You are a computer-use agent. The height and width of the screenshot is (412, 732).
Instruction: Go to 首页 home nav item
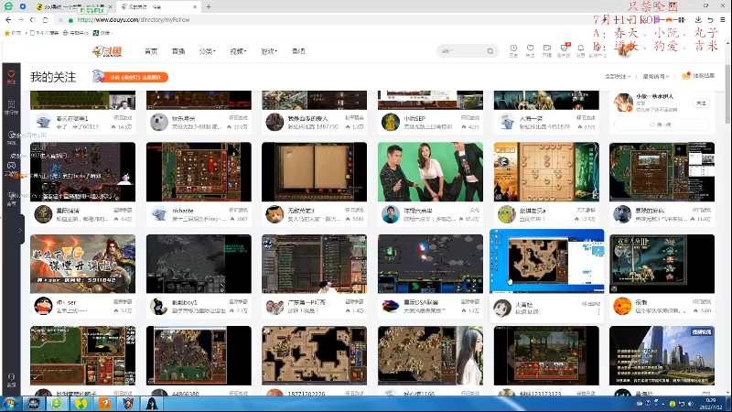[x=151, y=51]
